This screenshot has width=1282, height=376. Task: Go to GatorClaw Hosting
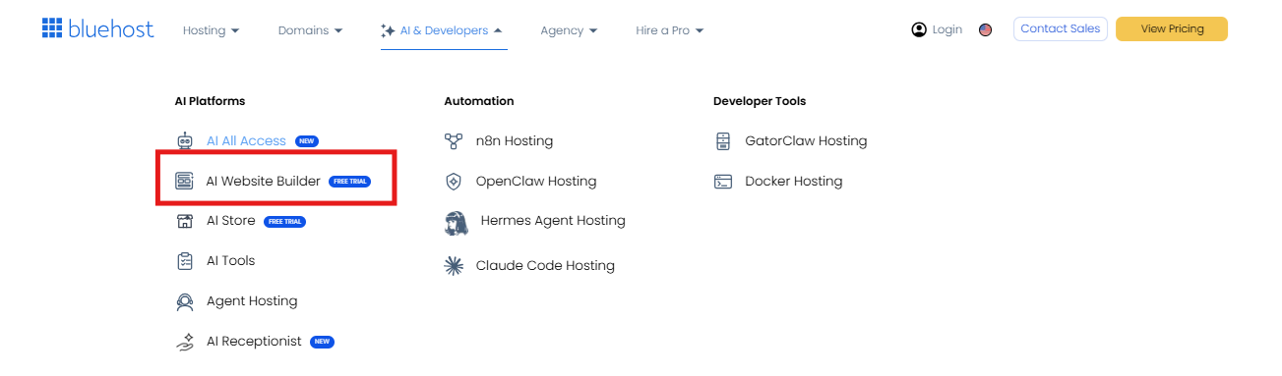(807, 140)
